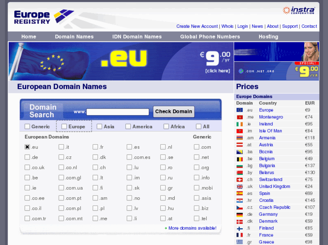Check the .co.uk domain checkbox

coord(27,167)
